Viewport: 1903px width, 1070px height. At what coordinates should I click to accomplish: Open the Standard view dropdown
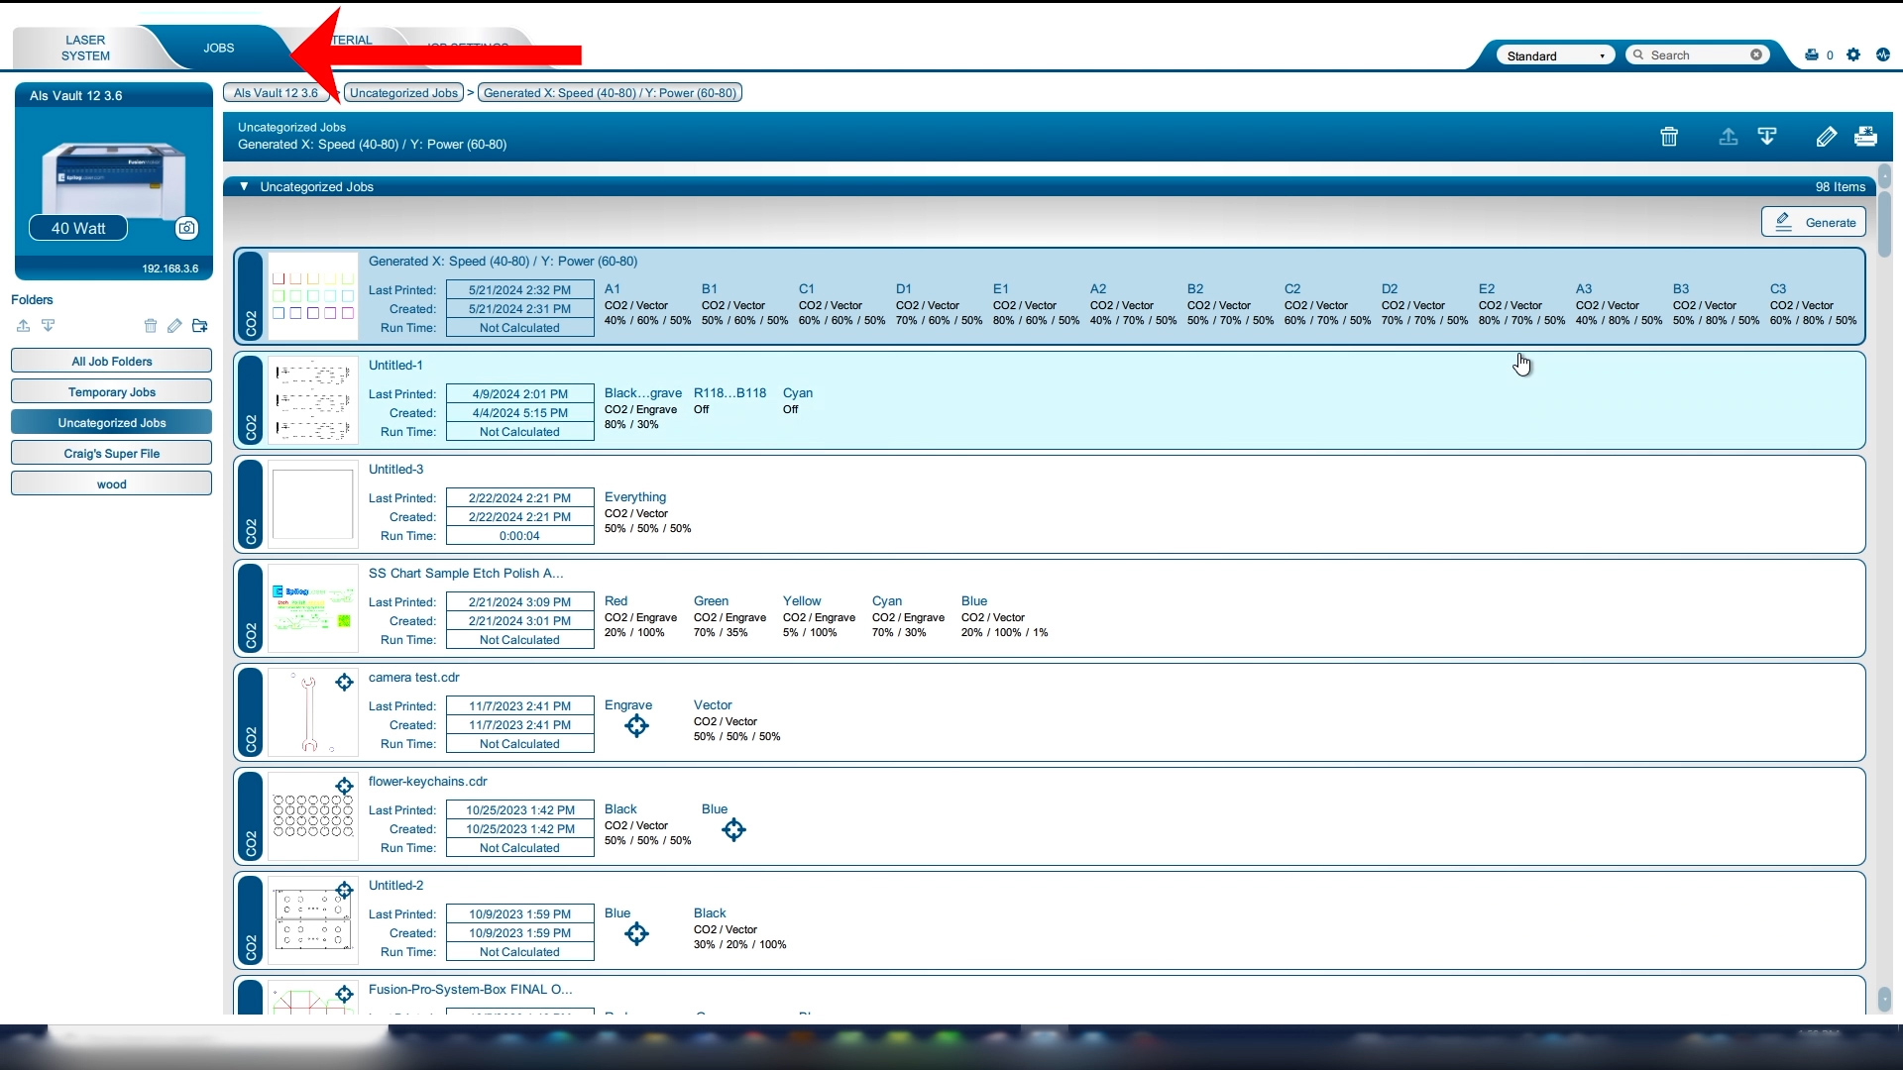pos(1555,55)
